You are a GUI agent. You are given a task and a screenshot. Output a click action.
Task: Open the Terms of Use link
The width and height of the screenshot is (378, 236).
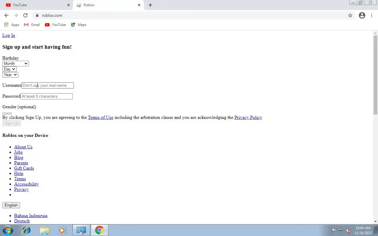(x=101, y=117)
